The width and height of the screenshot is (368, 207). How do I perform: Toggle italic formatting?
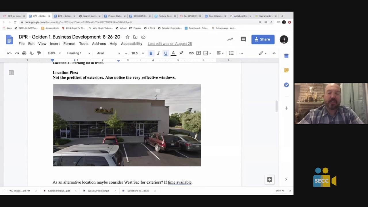(x=158, y=53)
